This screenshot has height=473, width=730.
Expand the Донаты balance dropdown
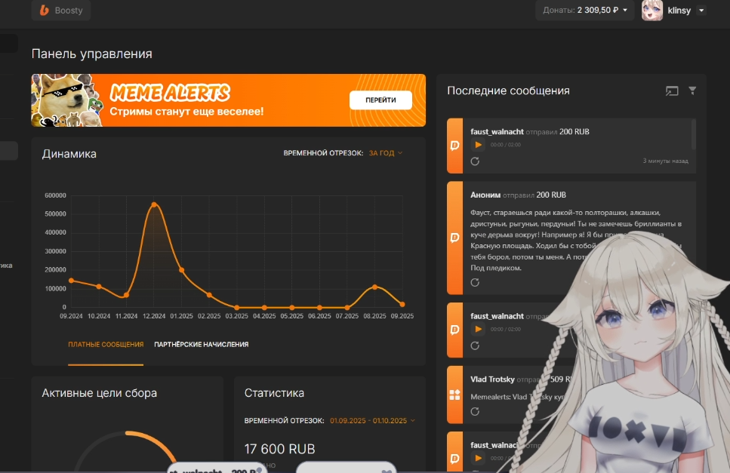coord(585,11)
